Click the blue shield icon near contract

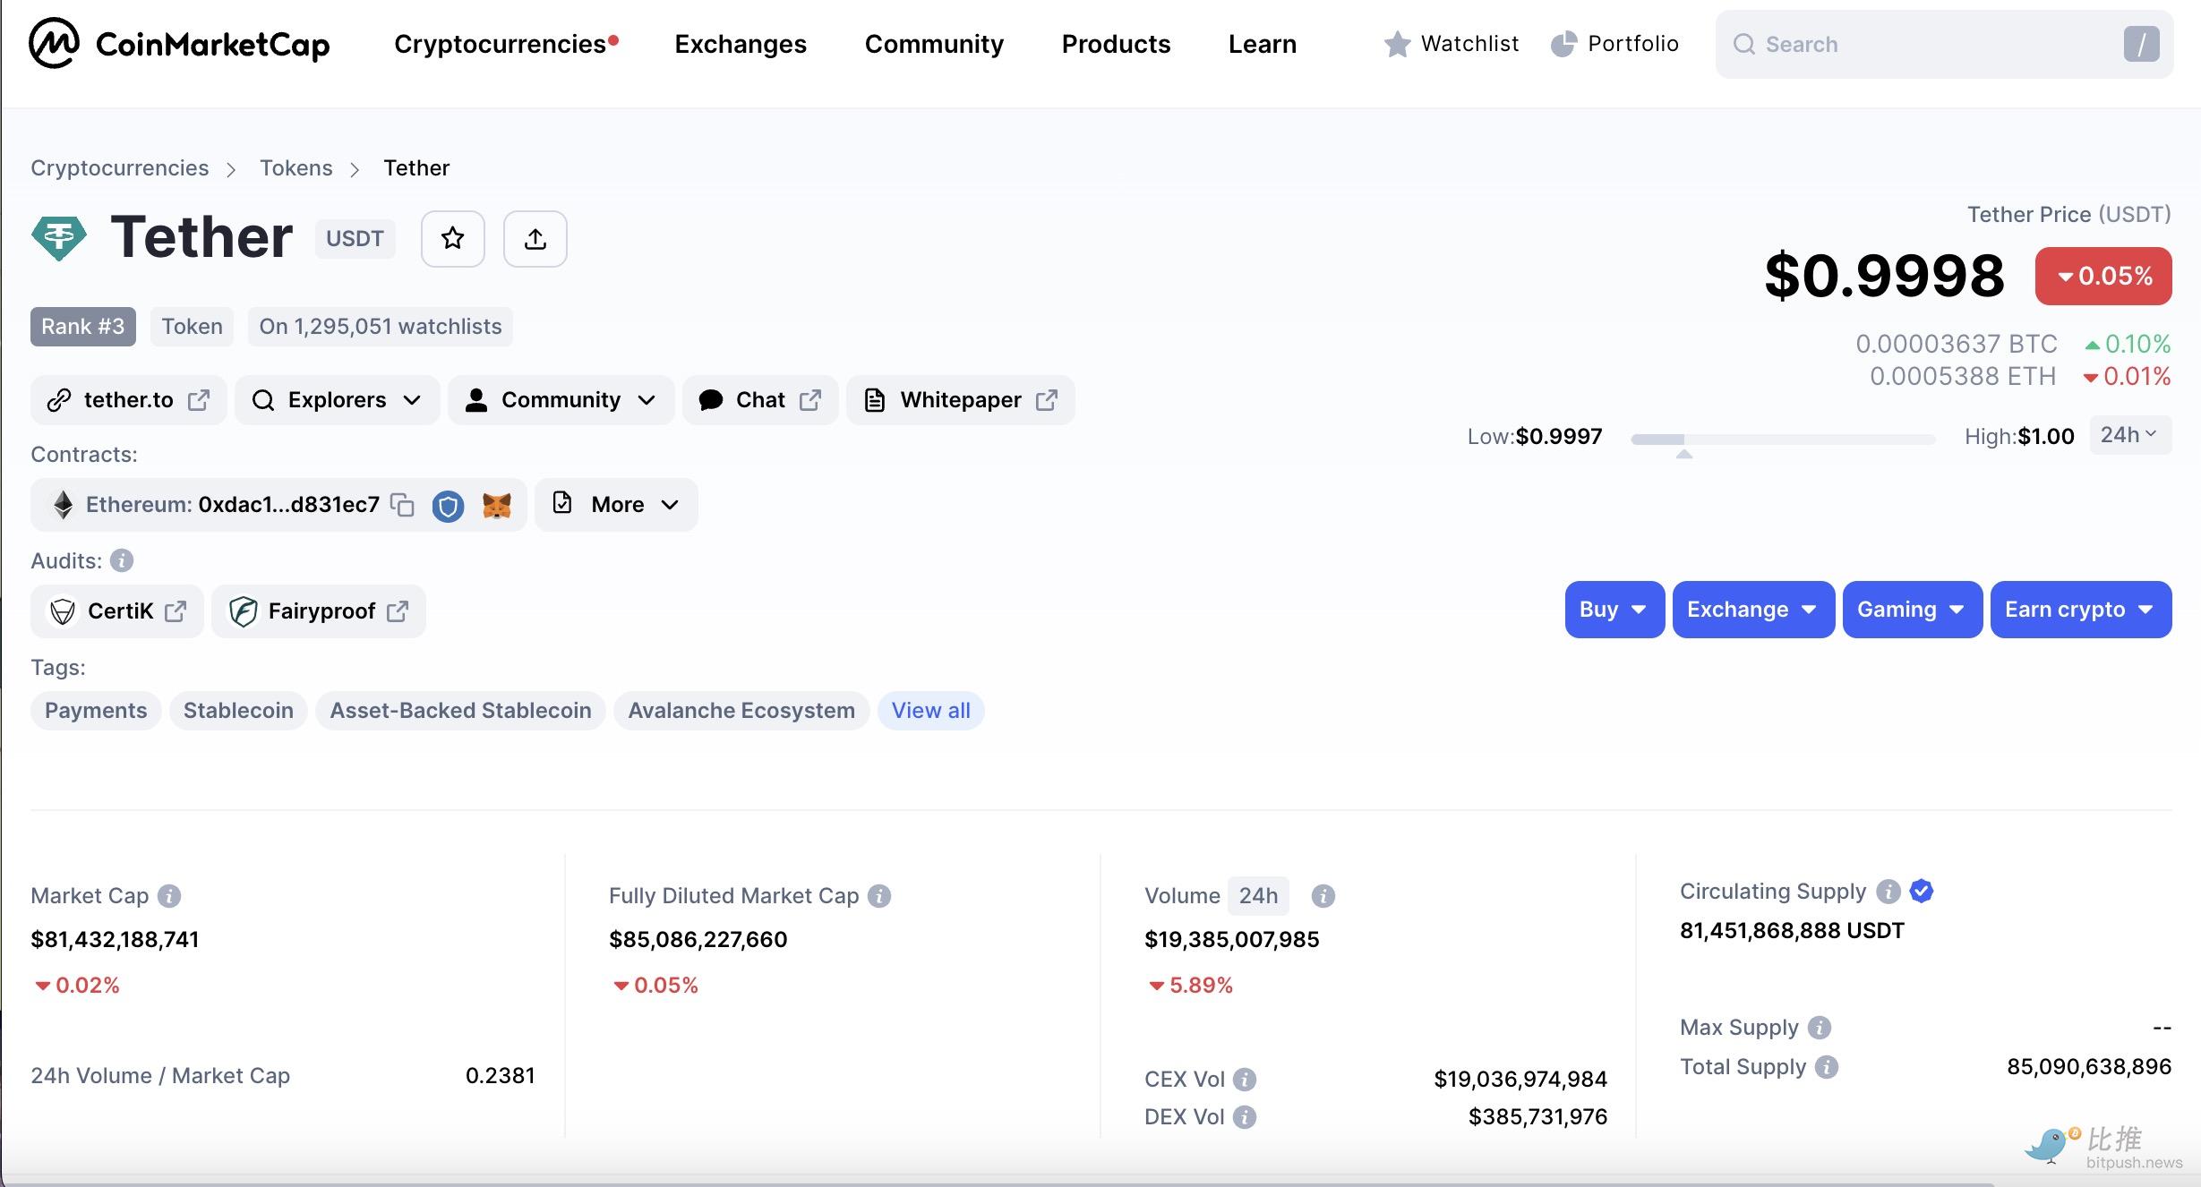[448, 506]
